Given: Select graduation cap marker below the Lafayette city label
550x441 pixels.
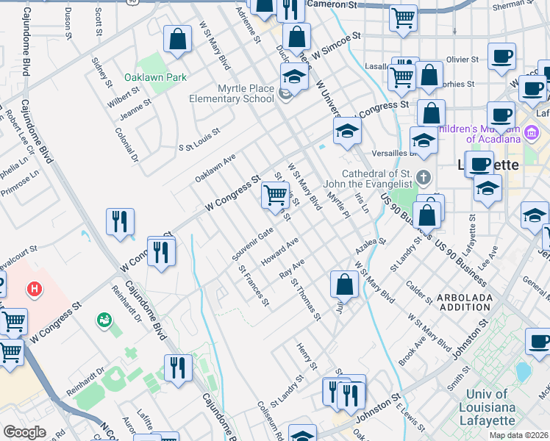Looking at the screenshot, I should click(488, 190).
